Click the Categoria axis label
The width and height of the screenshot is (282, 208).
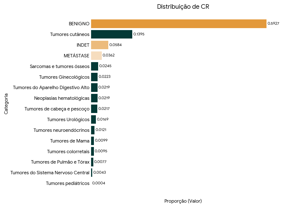6,104
